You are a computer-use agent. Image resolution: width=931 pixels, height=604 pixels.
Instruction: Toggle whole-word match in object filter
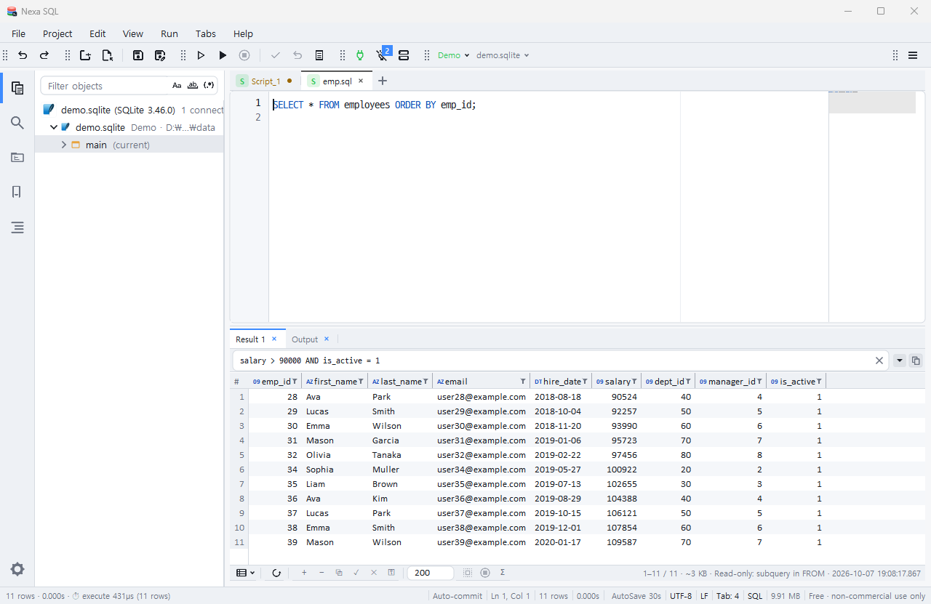click(x=193, y=86)
